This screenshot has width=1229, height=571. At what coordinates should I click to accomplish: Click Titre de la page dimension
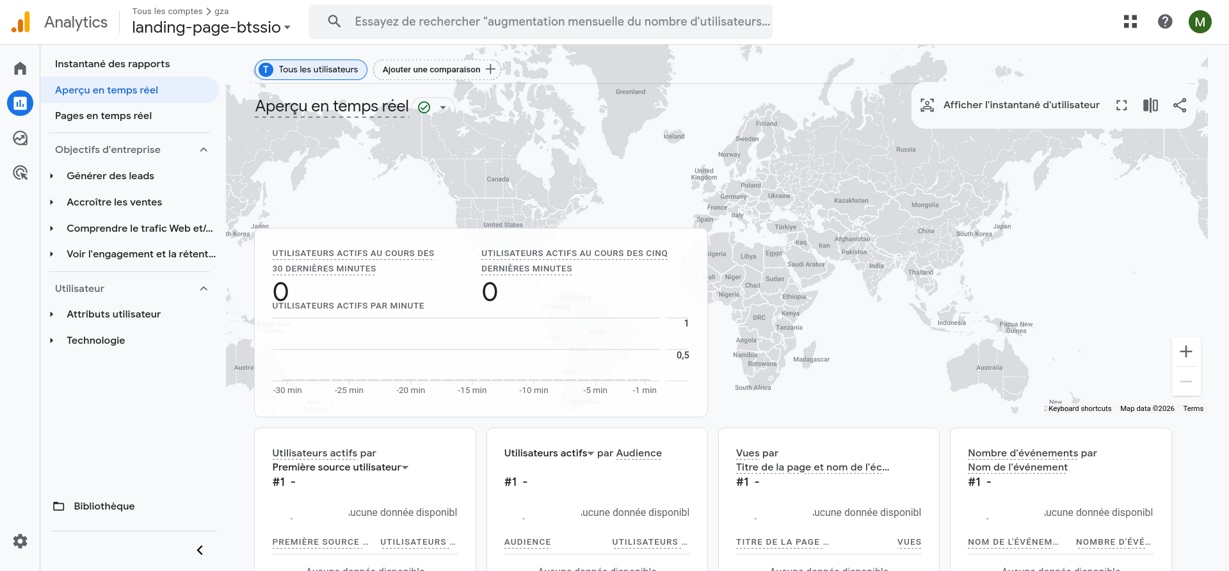pyautogui.click(x=812, y=467)
